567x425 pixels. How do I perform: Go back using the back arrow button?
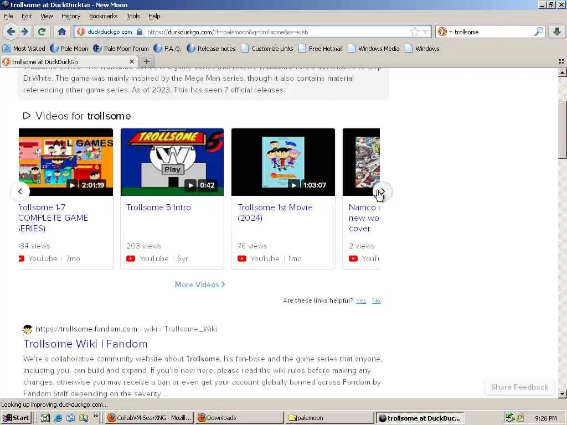click(11, 32)
